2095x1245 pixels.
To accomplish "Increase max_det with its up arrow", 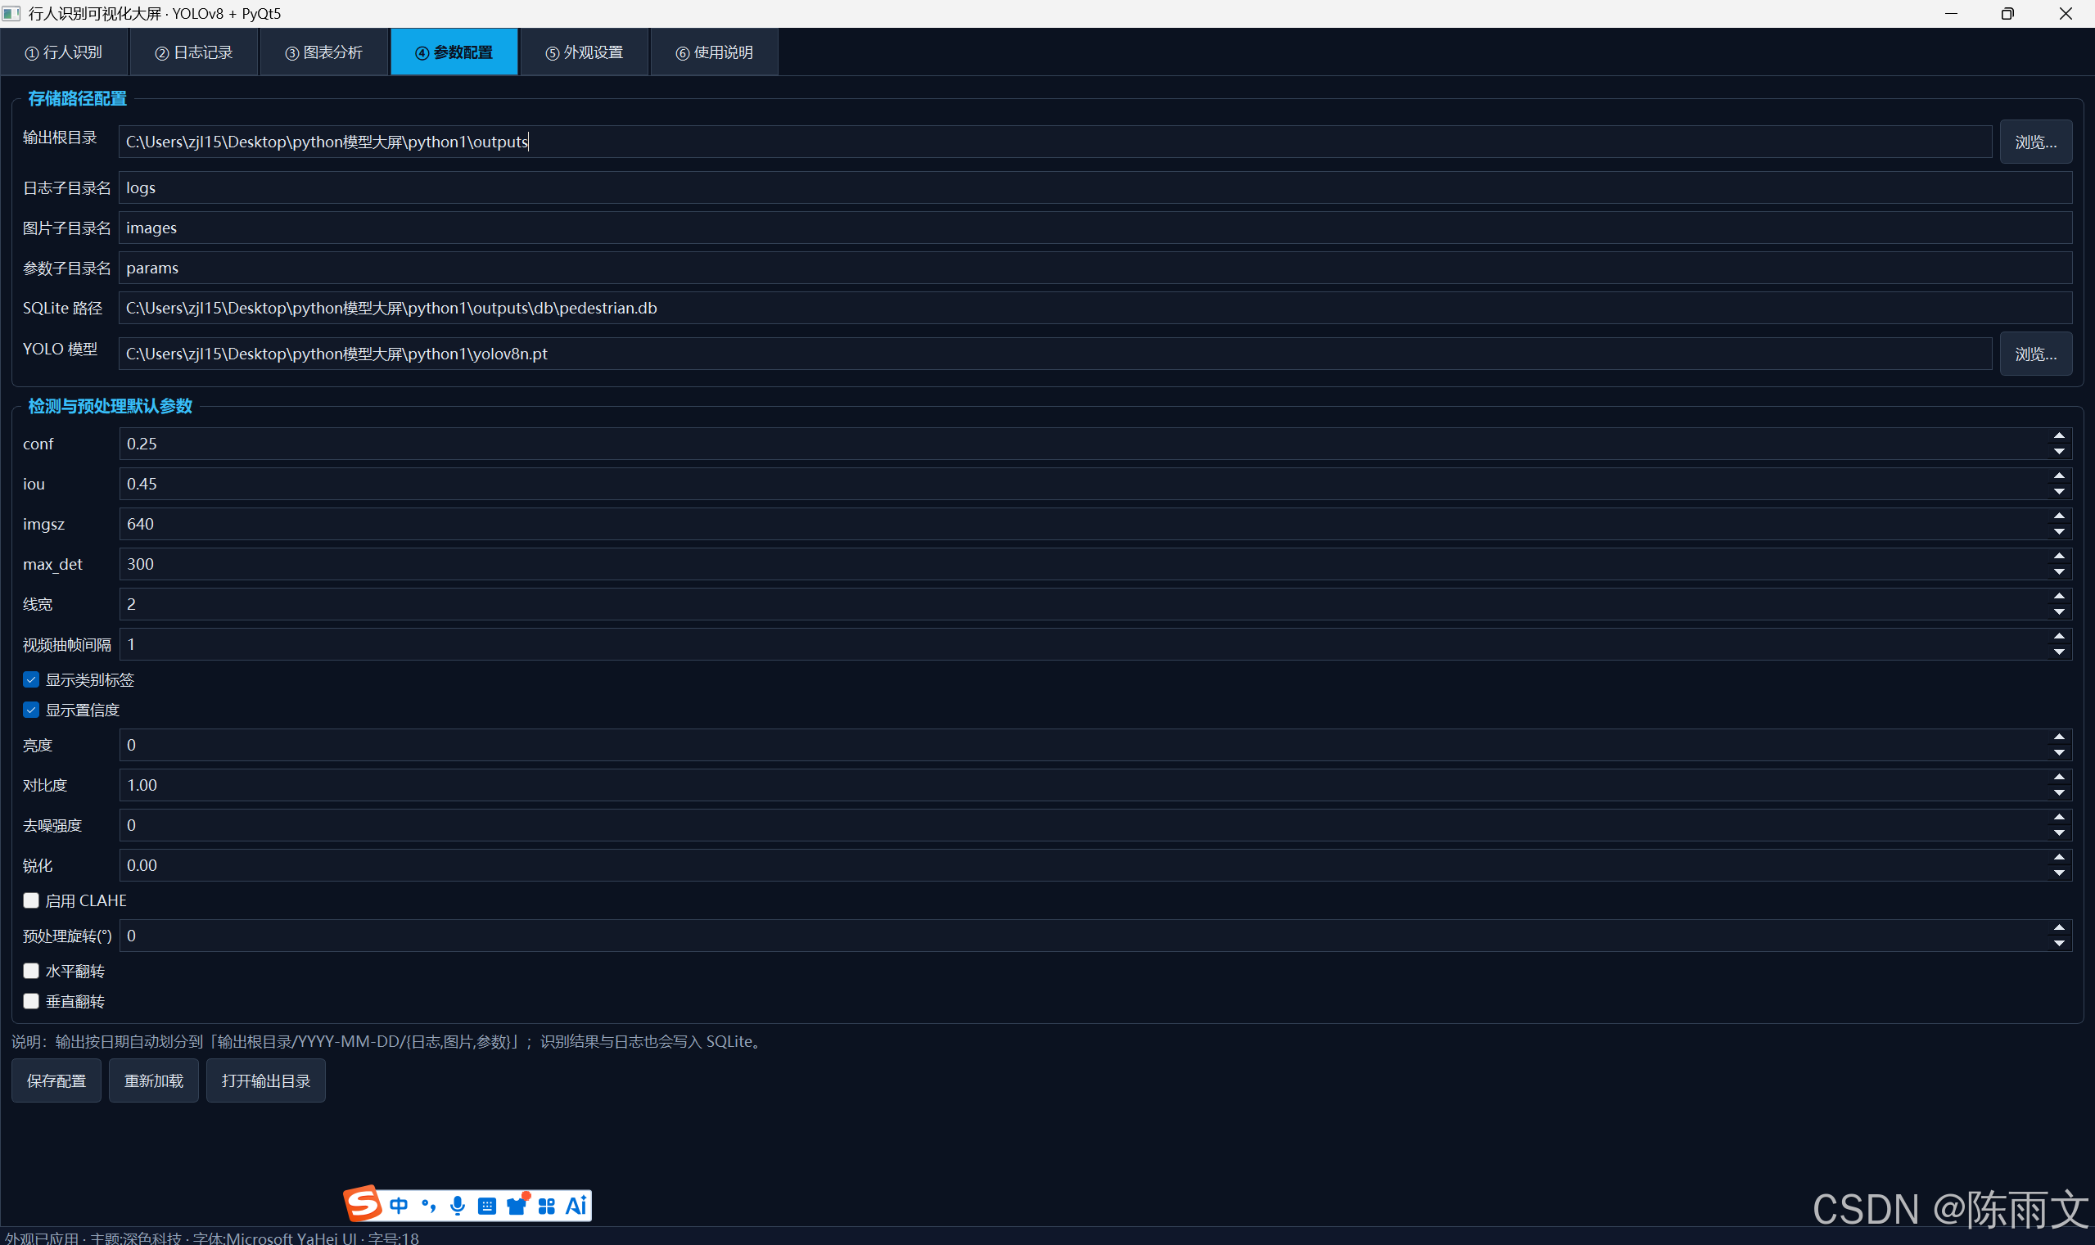I will pos(2059,557).
